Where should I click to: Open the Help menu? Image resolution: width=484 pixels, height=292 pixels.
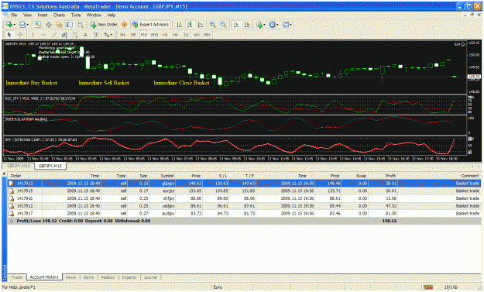coord(111,15)
